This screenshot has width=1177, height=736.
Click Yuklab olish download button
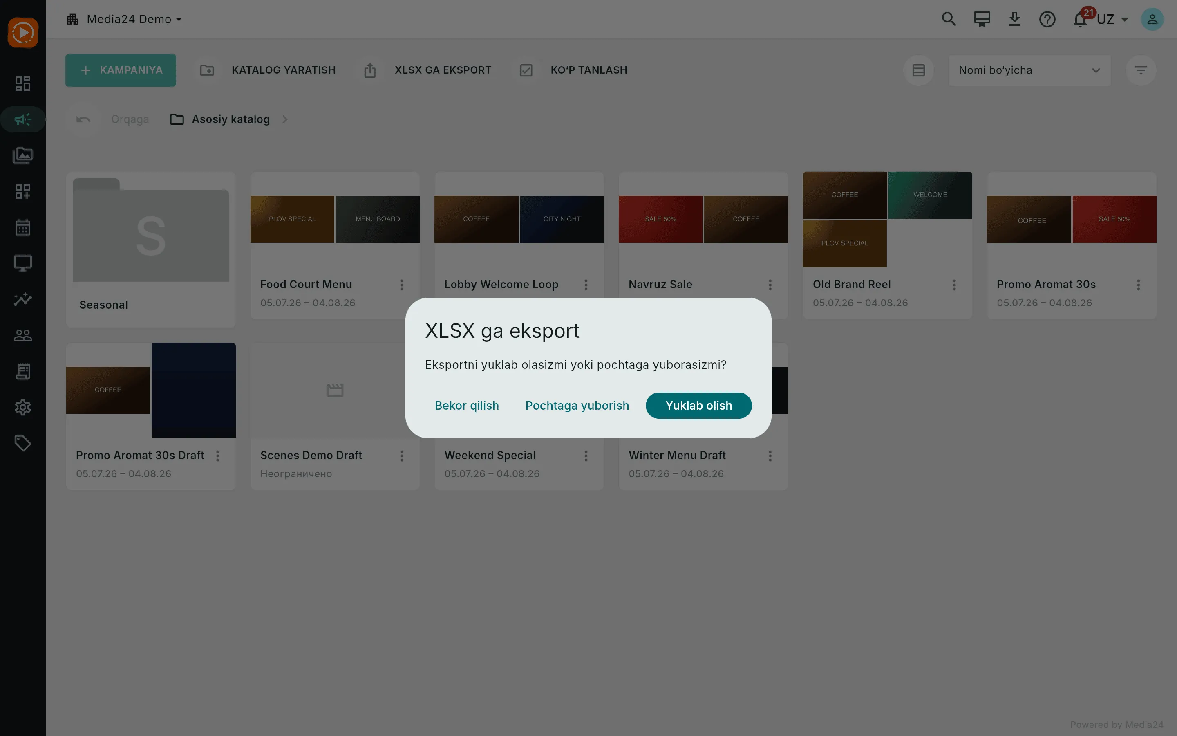(x=698, y=406)
